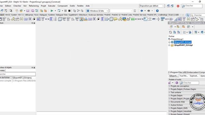Screen dimensions: 205x115
Task: Switch to the dbExpress palette tab
Action: [x=29, y=15]
